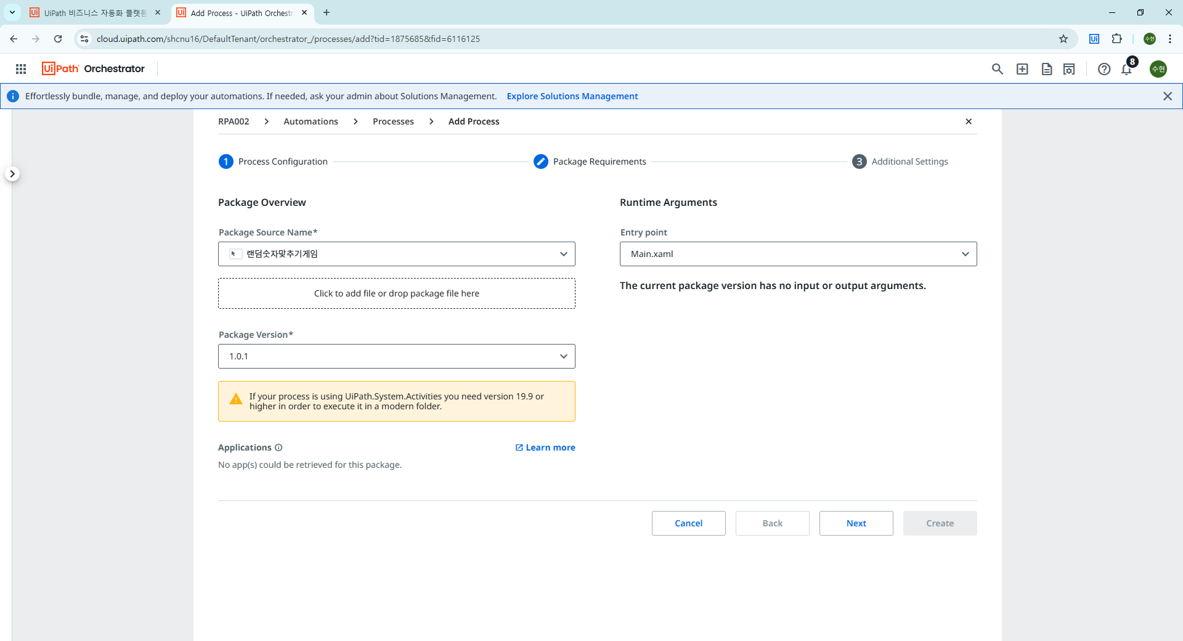Open the UiPath browser extension icon

pyautogui.click(x=1094, y=39)
